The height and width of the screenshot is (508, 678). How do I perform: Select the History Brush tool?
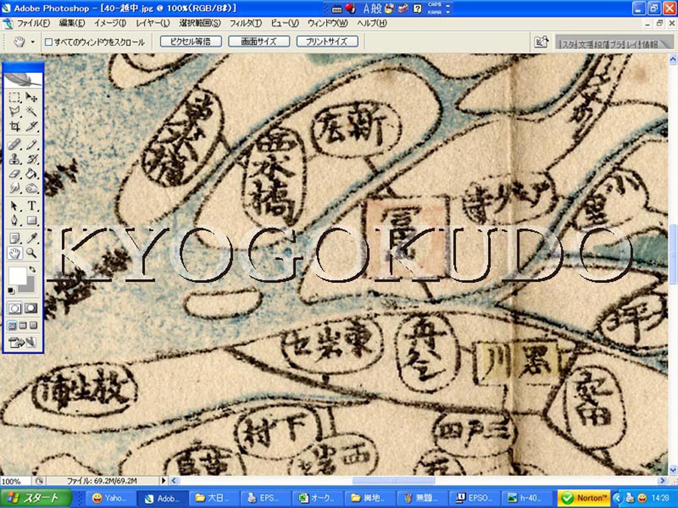31,159
